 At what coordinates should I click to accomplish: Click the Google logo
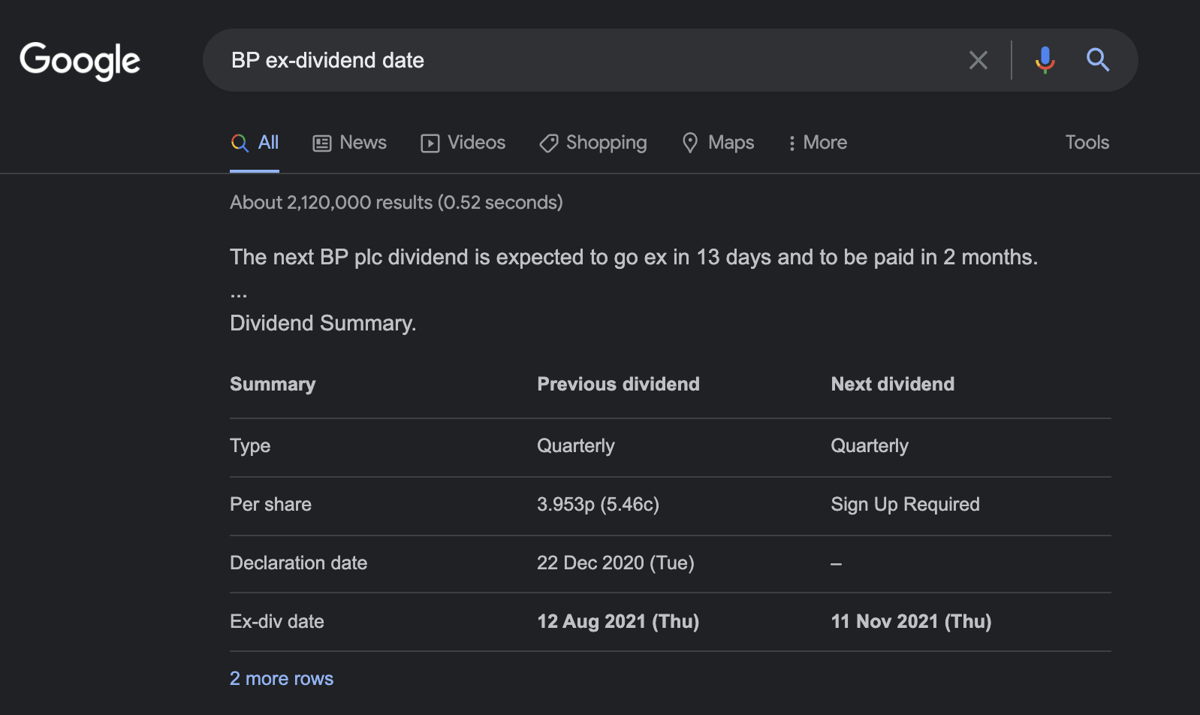80,61
